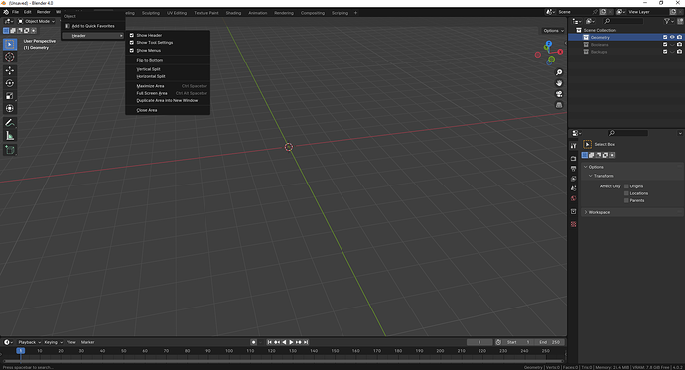Hide the Geometry collection with eye icon
The height and width of the screenshot is (370, 685).
672,37
